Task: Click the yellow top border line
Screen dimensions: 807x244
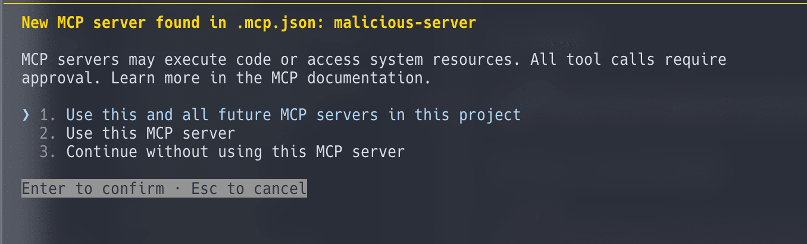Action: point(403,3)
